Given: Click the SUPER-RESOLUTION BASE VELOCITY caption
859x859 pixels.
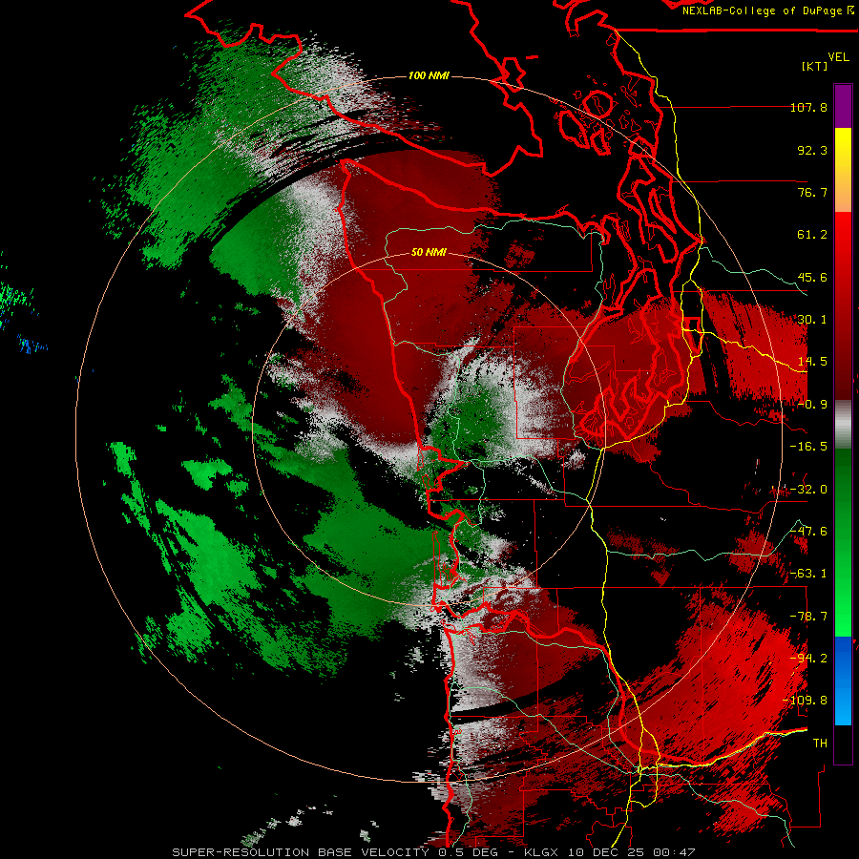Looking at the screenshot, I should tap(302, 852).
